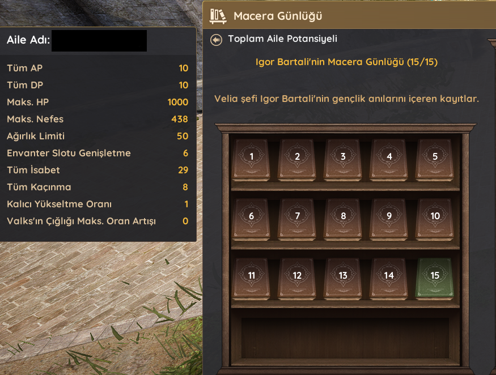Click the Toplam Aile Potansiyeli label
The width and height of the screenshot is (496, 375).
point(282,39)
